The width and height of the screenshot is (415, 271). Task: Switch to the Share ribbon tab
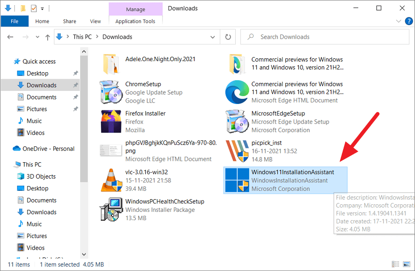click(x=70, y=21)
